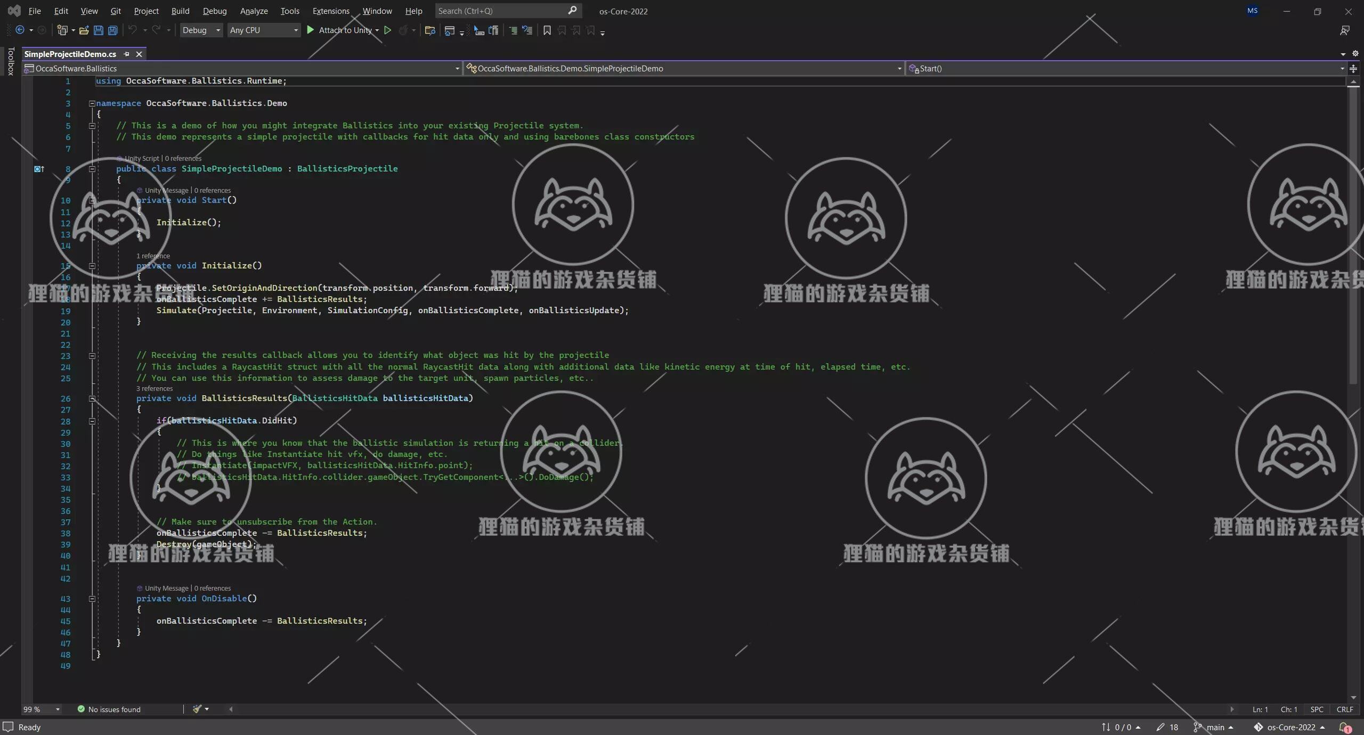Screen dimensions: 1364x735
Task: Click the Navigate Backward arrow icon
Action: click(20, 30)
